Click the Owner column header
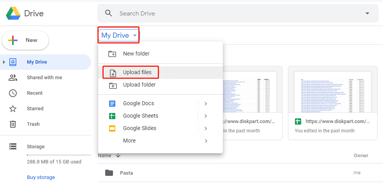 coord(361,156)
